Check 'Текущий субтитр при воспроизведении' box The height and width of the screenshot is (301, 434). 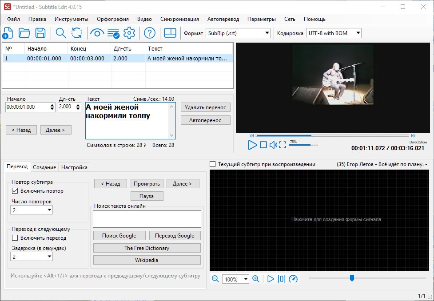(x=213, y=164)
